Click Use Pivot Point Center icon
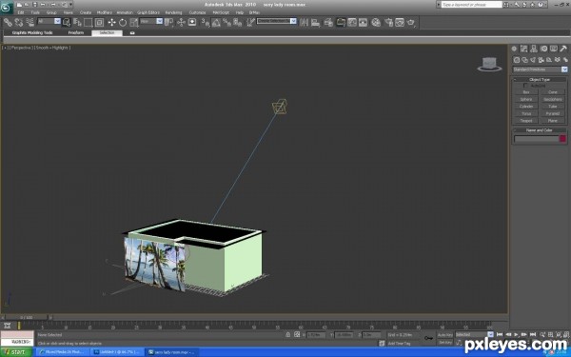The width and height of the screenshot is (571, 357). [169, 23]
